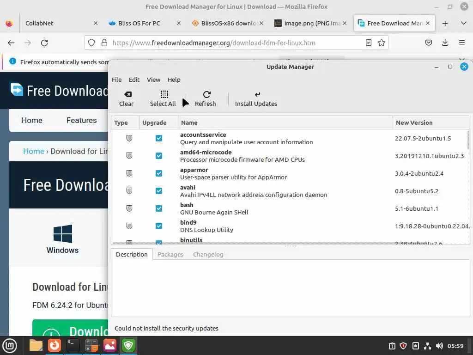Click the tracking protection shield in the address bar
473x355 pixels.
(x=91, y=43)
